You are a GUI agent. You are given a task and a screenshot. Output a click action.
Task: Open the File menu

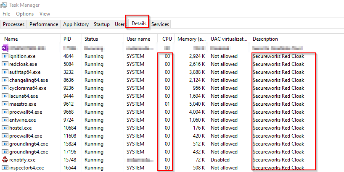click(x=6, y=14)
